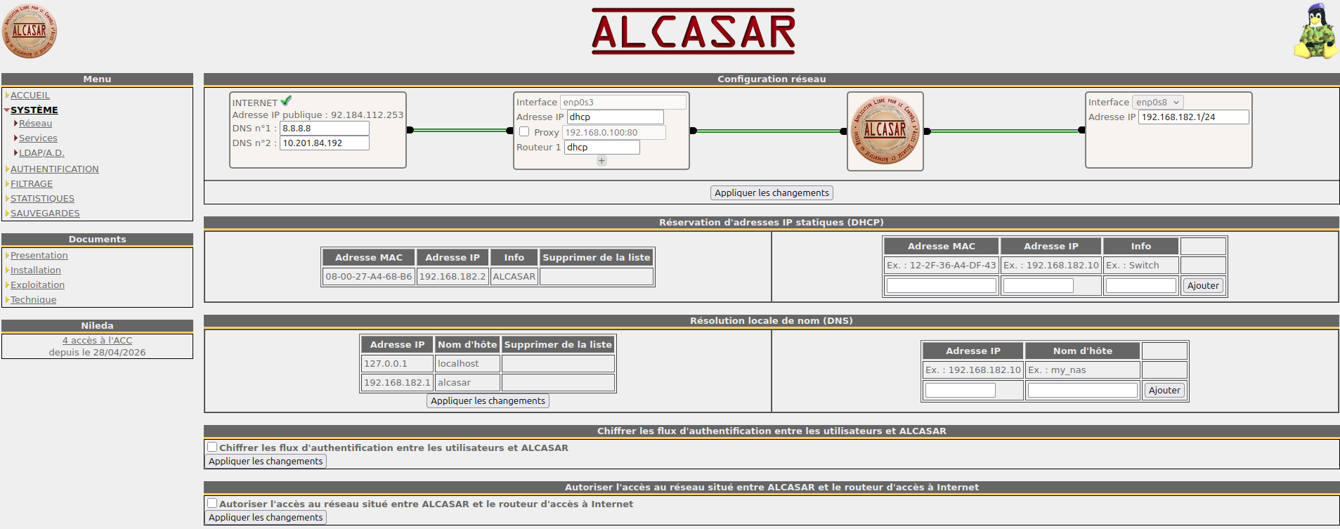The image size is (1340, 529).
Task: Click the enp0s8 Adresse IP field 192.168.182.1/24
Action: (1194, 117)
